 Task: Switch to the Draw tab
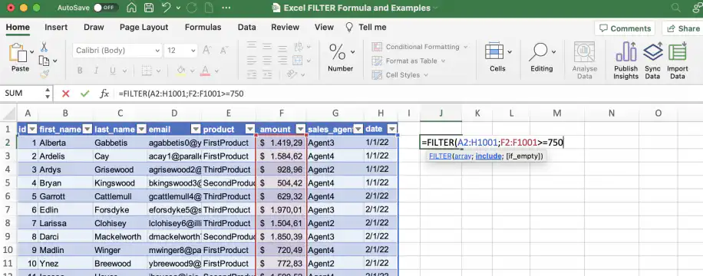(x=94, y=28)
